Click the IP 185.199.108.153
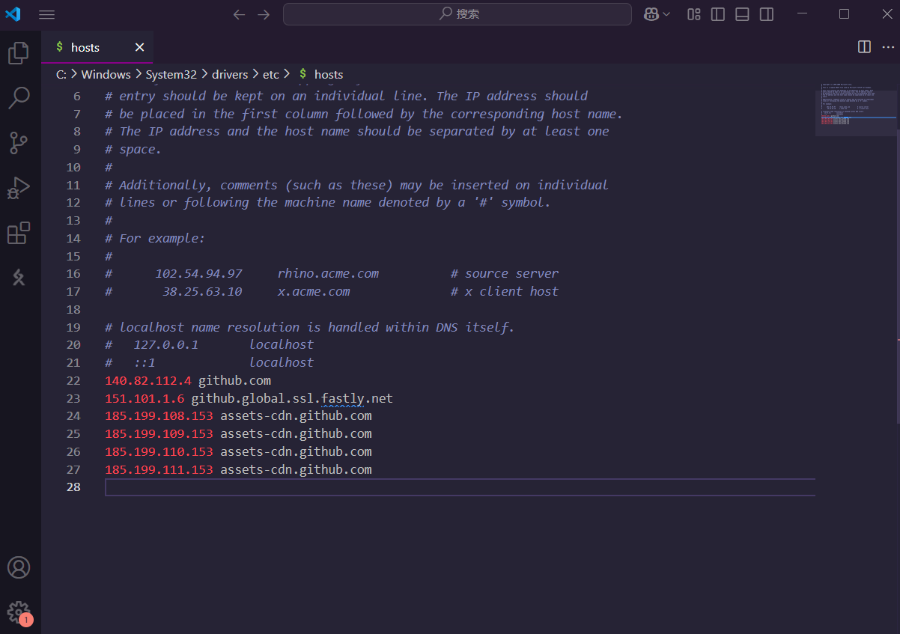900x634 pixels. tap(159, 415)
